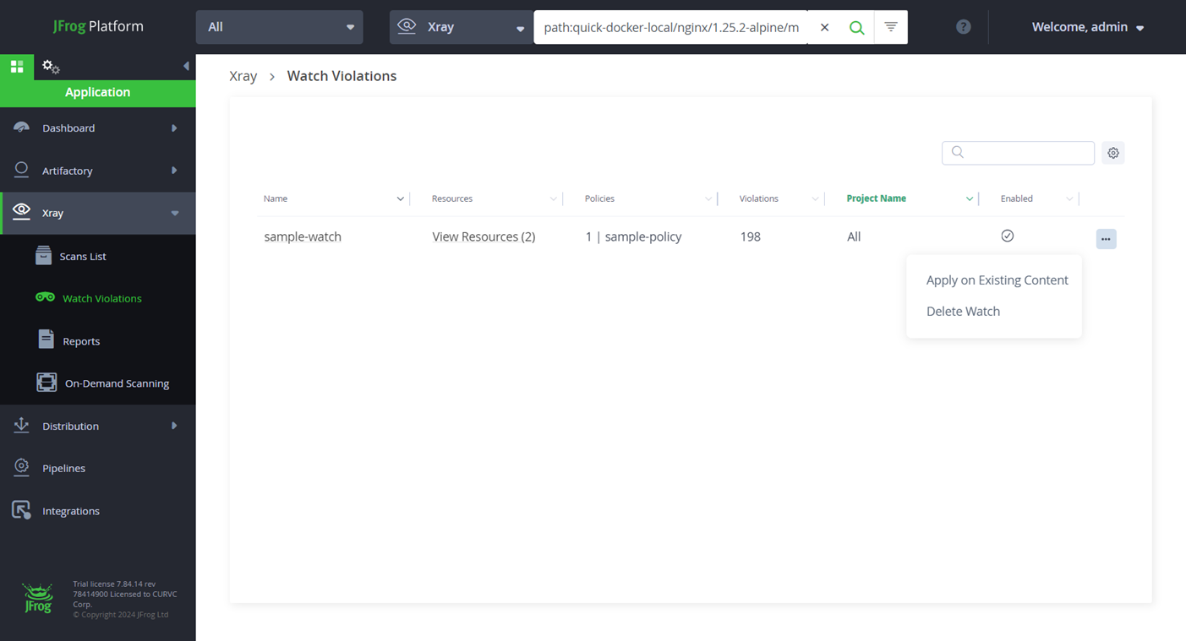This screenshot has width=1186, height=641.
Task: Toggle the Enabled checkmark for sample-watch
Action: pyautogui.click(x=1007, y=236)
